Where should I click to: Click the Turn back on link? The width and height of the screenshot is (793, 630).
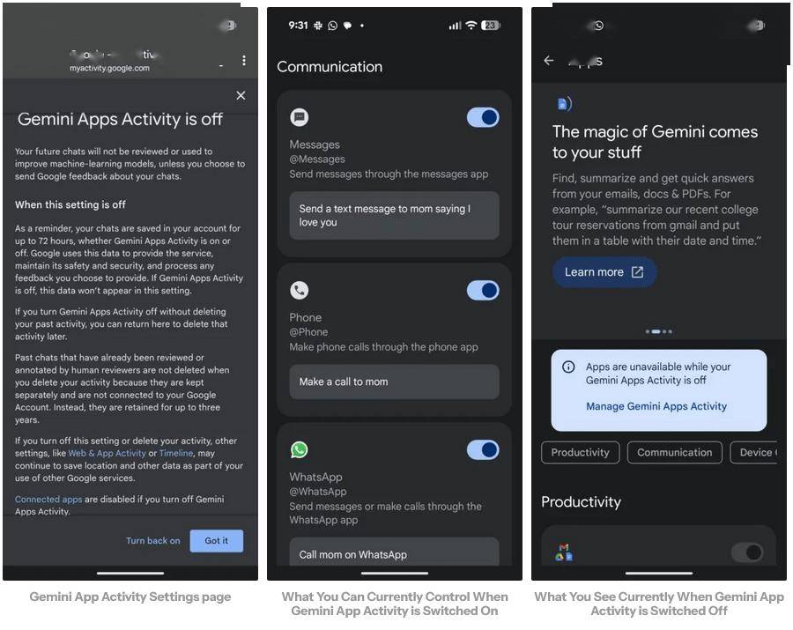pos(152,540)
